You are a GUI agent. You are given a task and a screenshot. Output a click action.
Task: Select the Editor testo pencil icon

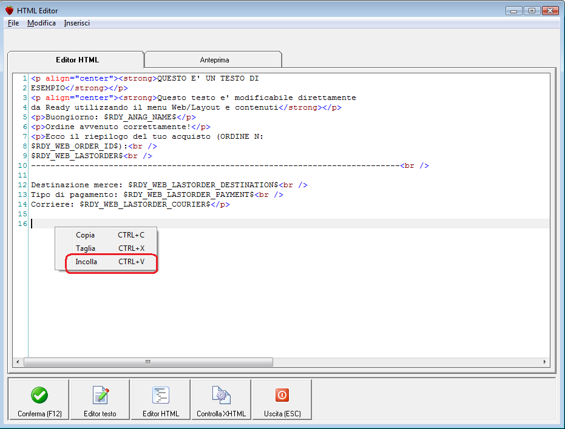tap(100, 395)
